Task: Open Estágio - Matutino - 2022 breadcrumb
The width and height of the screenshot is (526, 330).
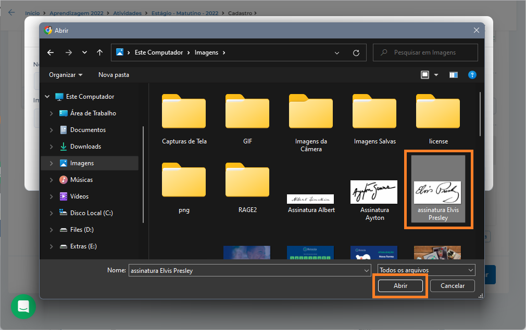Action: point(185,13)
